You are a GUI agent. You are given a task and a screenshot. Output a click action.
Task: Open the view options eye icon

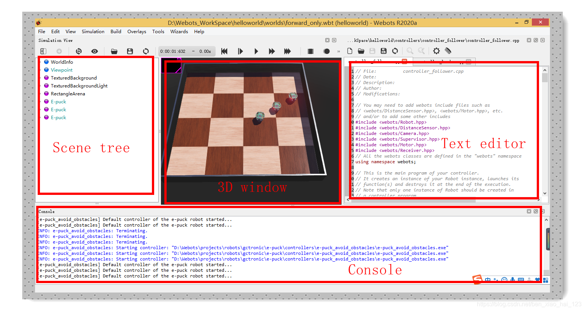[x=95, y=51]
